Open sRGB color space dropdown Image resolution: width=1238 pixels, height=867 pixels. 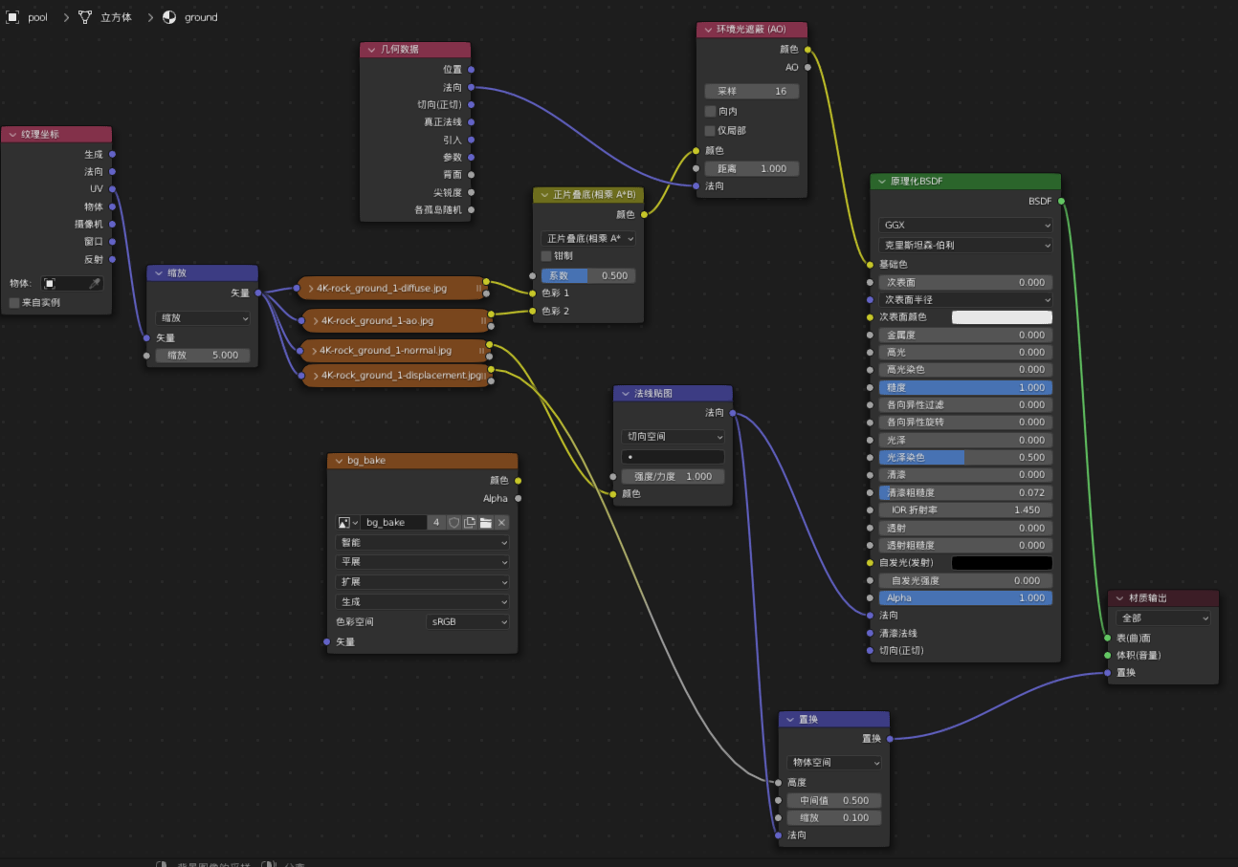coord(467,621)
